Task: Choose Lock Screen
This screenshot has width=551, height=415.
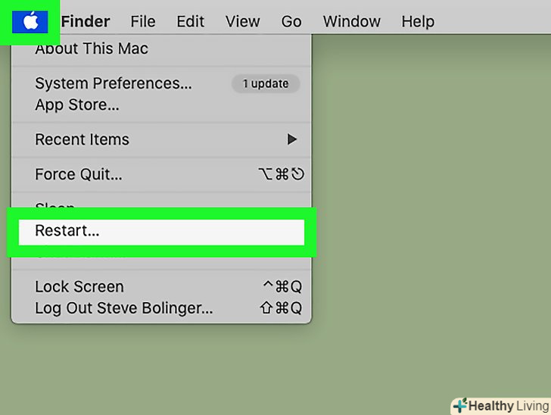Action: (x=79, y=287)
